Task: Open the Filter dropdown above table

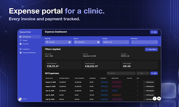Action: pyautogui.click(x=143, y=73)
